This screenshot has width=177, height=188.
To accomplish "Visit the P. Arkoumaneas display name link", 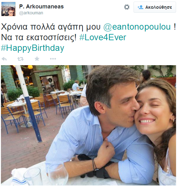I will 41,7.
